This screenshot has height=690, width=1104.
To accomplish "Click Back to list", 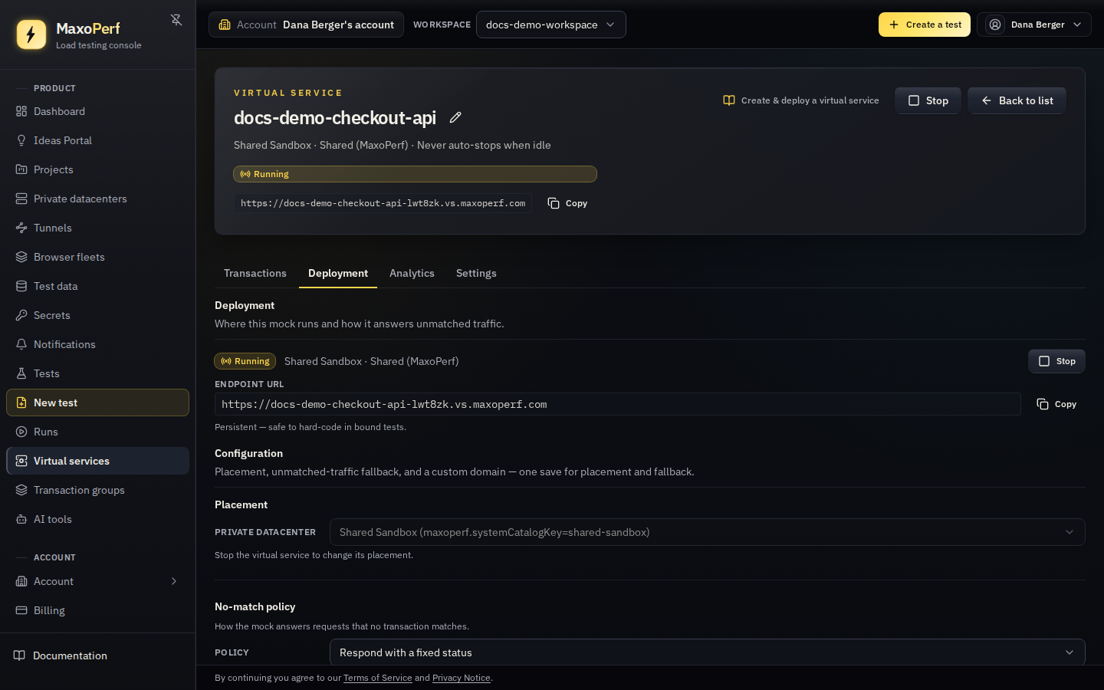I will [1017, 100].
